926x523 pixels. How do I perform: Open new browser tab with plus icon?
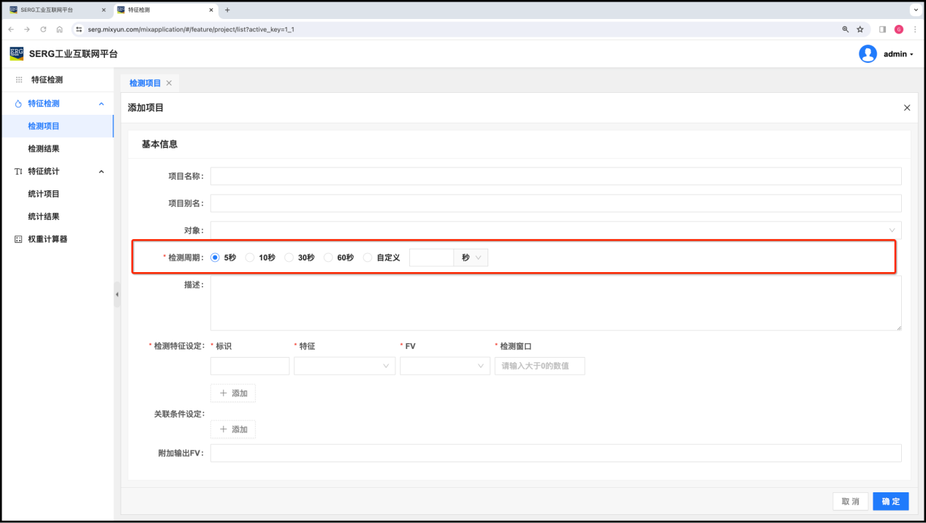click(227, 10)
